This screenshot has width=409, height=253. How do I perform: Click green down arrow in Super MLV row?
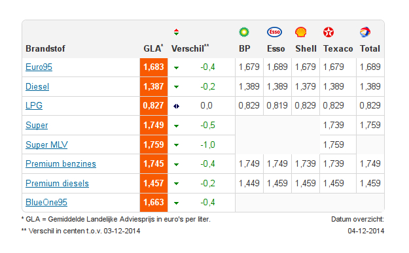click(176, 145)
